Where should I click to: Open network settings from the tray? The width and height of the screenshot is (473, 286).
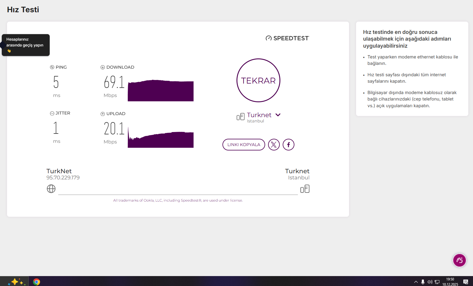pyautogui.click(x=437, y=282)
